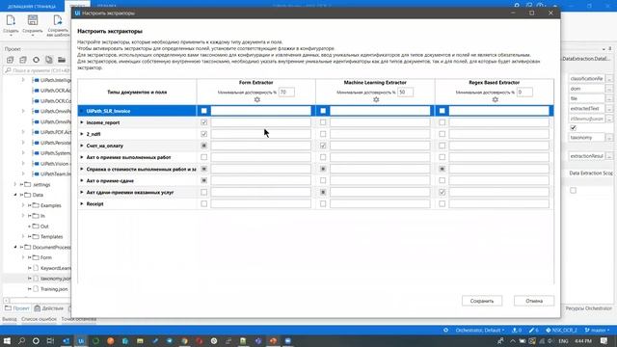Screen dimensions: 617x347
Task: Expand the Templates folder in tree
Action: coord(23,236)
